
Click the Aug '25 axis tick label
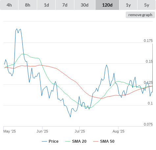[118, 131]
